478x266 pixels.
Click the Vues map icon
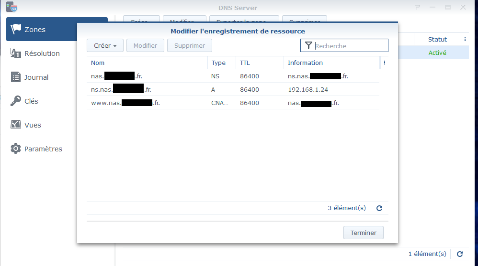tap(16, 125)
